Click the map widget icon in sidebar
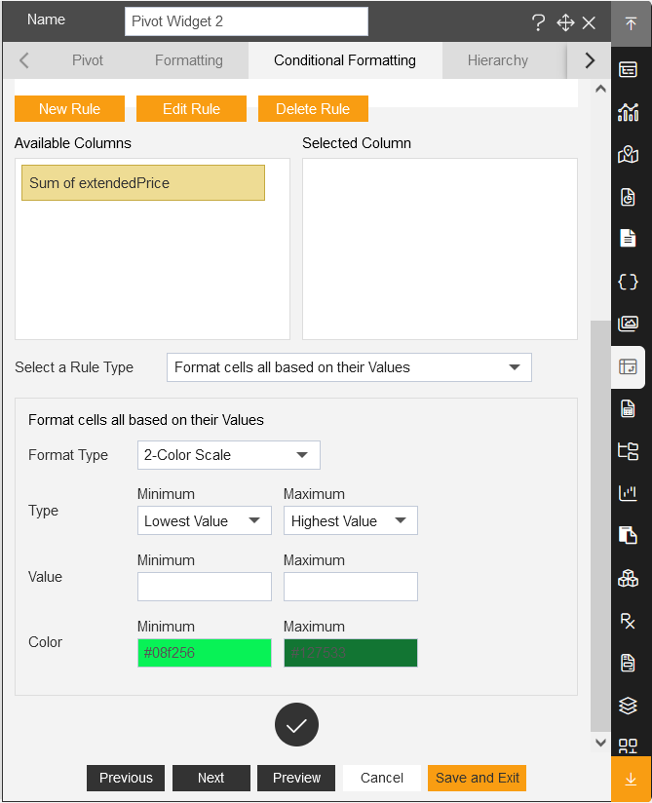The width and height of the screenshot is (652, 803). 628,154
